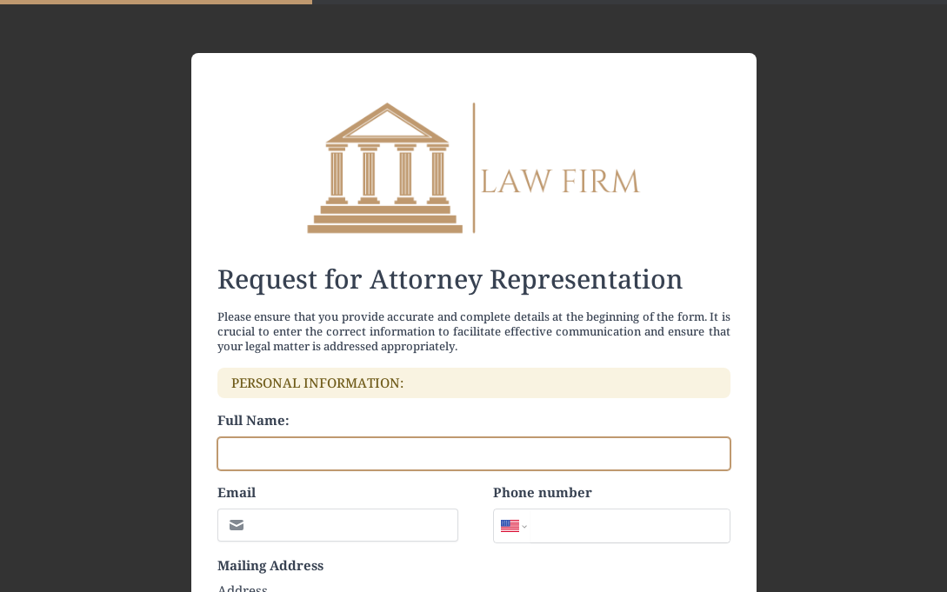The width and height of the screenshot is (947, 592).
Task: Click the LAW FIRM logo text
Action: (559, 182)
